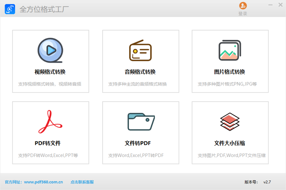Select the 文件转PDF label
Screen dimensions: 286x190
pyautogui.click(x=138, y=143)
